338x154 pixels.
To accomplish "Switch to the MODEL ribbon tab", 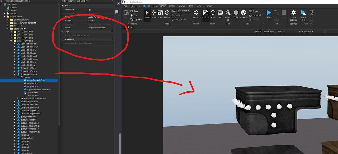I will (172, 6).
